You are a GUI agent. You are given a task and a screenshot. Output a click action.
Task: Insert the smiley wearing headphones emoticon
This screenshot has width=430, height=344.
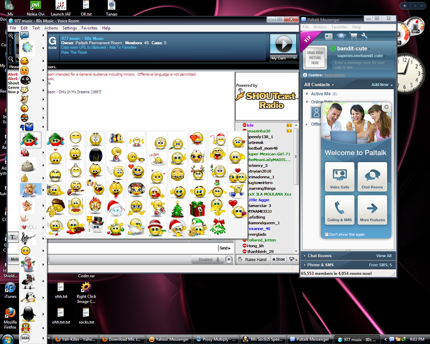pos(136,189)
